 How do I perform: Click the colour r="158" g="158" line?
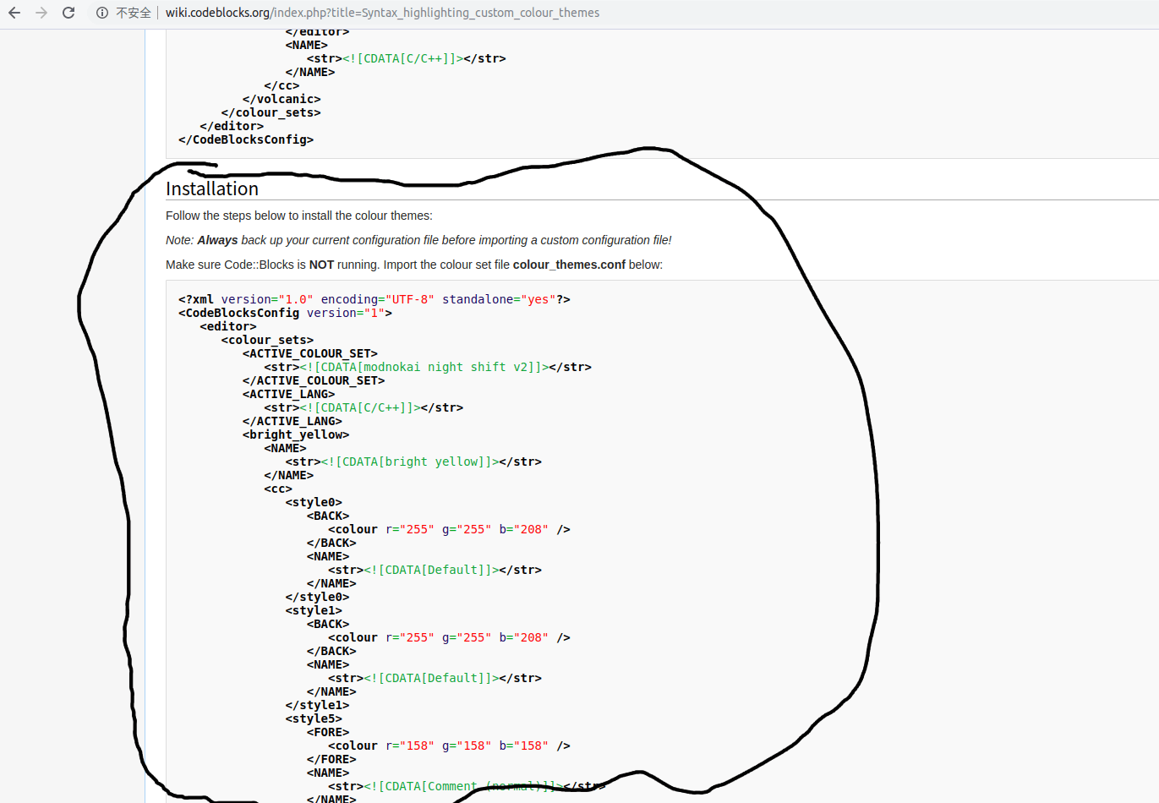(x=449, y=746)
